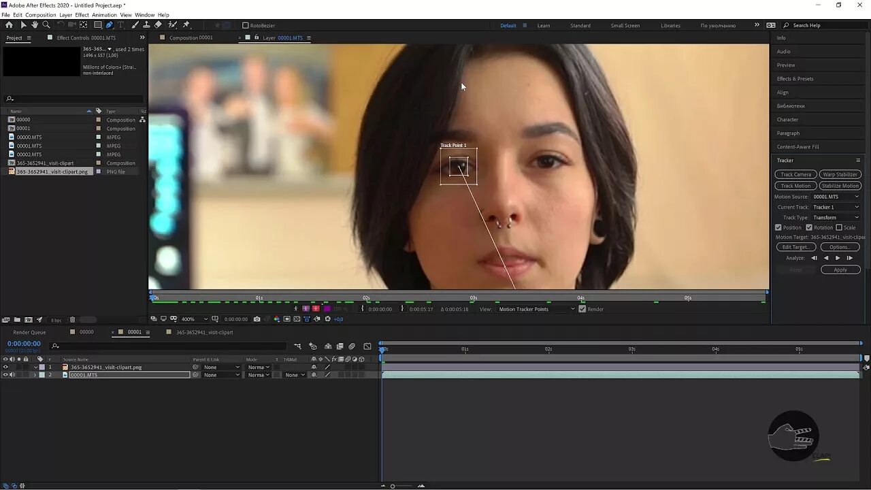This screenshot has height=490, width=871.
Task: Select the Hand tool in the toolbar
Action: pos(35,25)
